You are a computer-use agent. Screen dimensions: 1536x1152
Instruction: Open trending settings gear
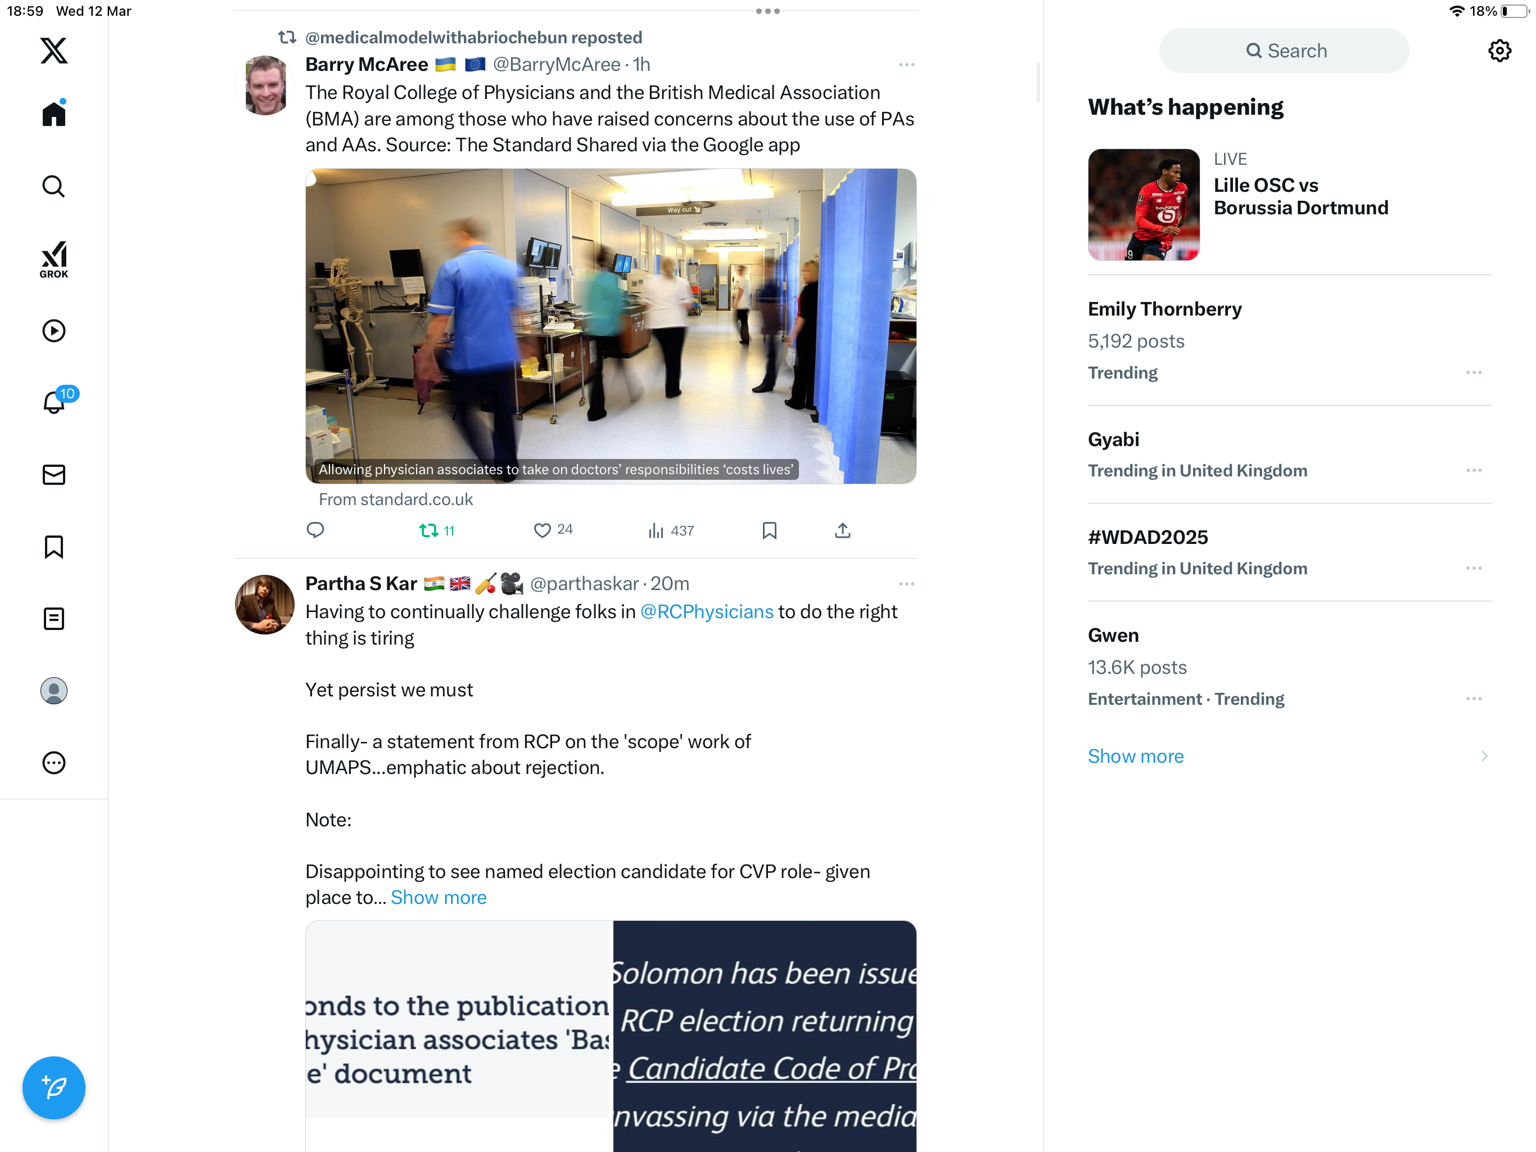pos(1499,51)
